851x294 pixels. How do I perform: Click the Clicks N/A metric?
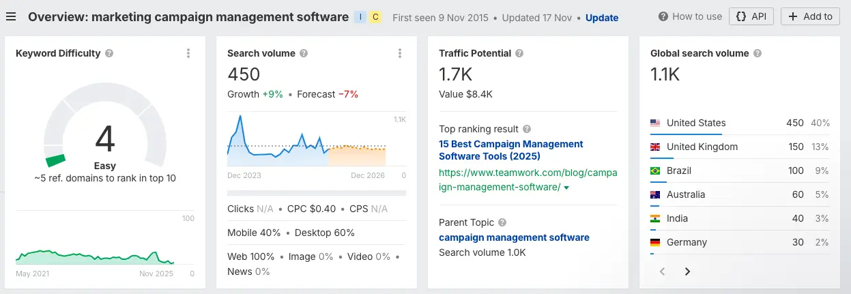[250, 209]
